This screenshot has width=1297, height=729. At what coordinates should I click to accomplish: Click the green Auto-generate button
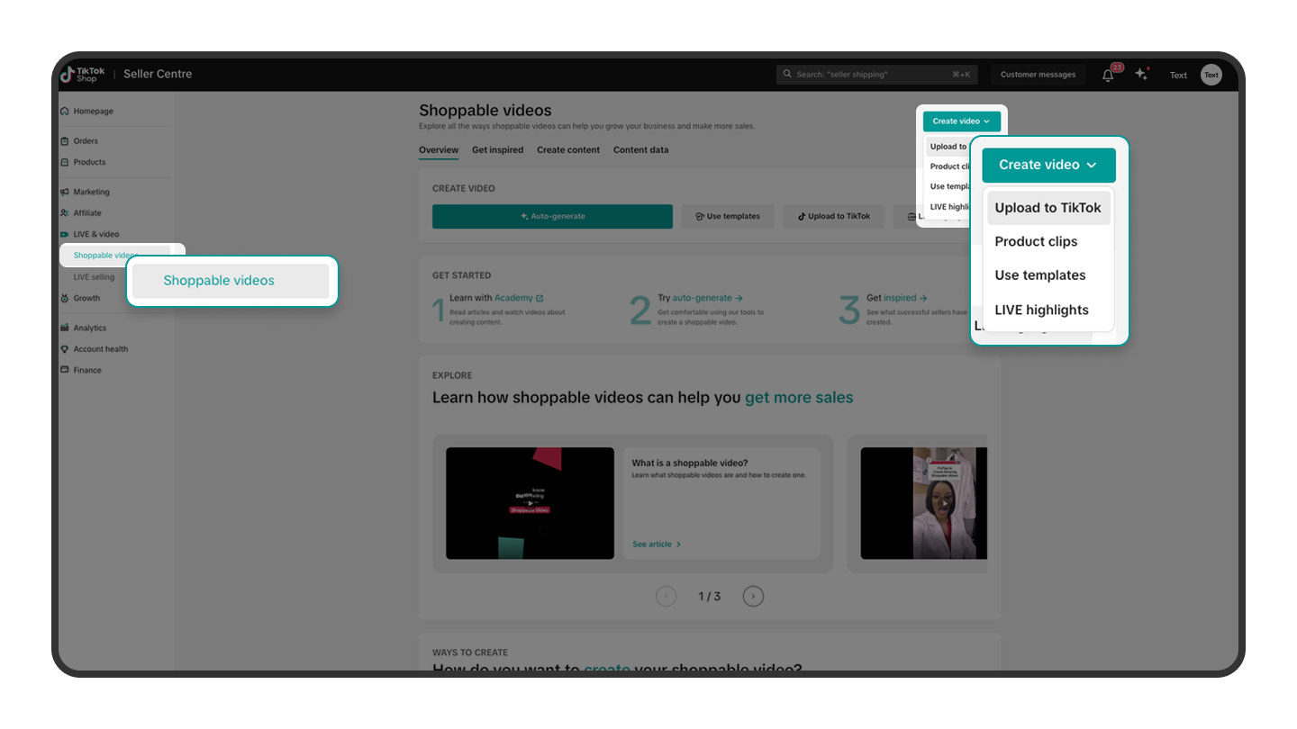click(552, 216)
